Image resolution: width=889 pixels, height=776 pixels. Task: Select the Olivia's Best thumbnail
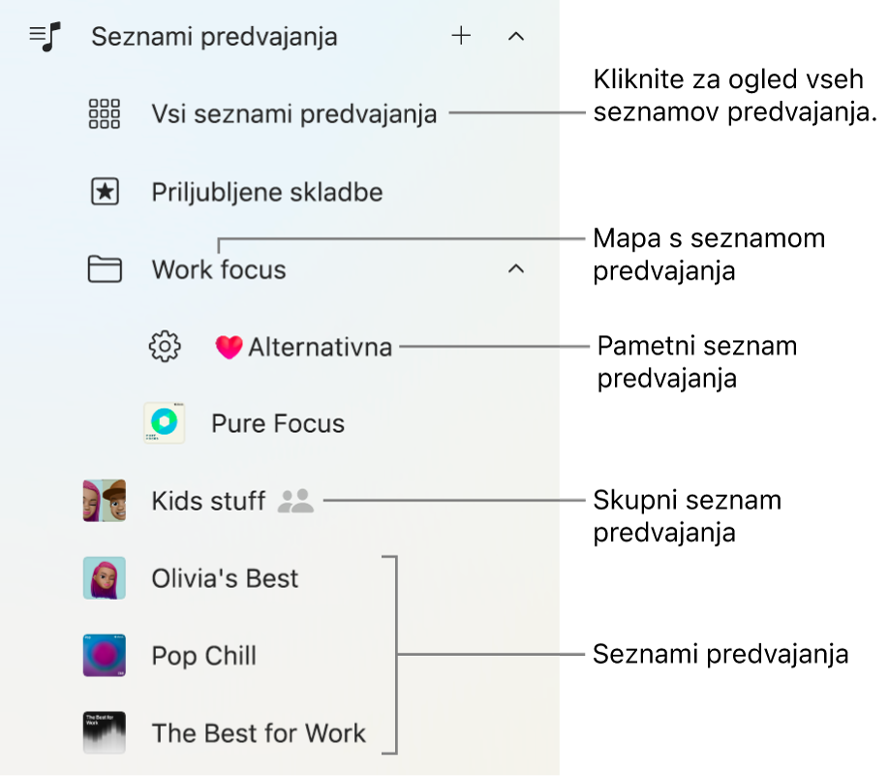point(104,578)
